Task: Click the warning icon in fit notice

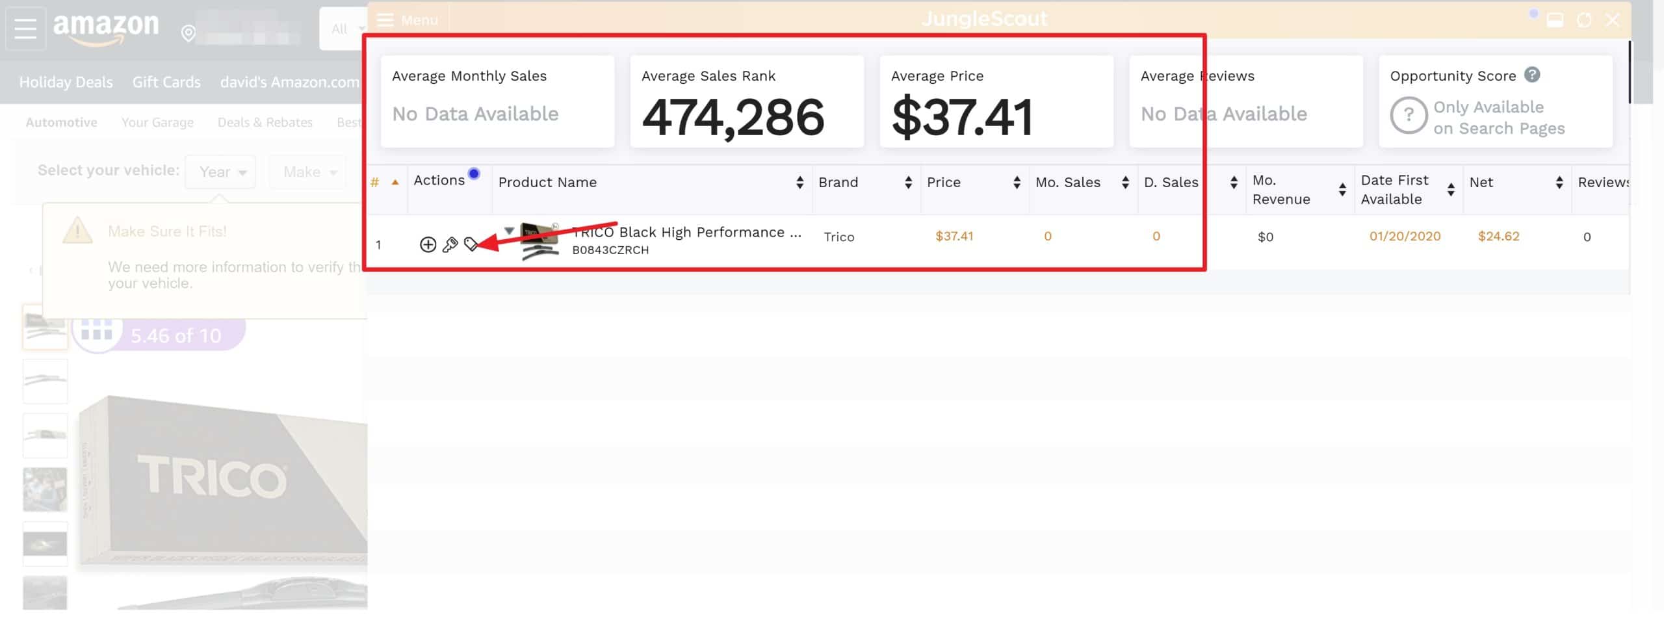Action: click(x=77, y=230)
